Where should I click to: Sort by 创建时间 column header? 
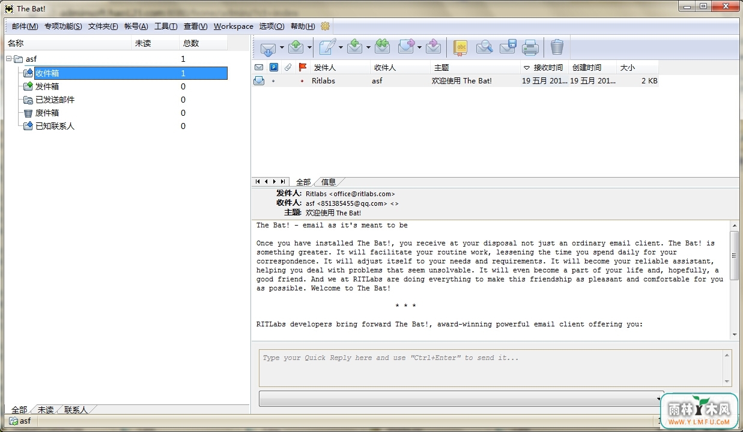(592, 68)
